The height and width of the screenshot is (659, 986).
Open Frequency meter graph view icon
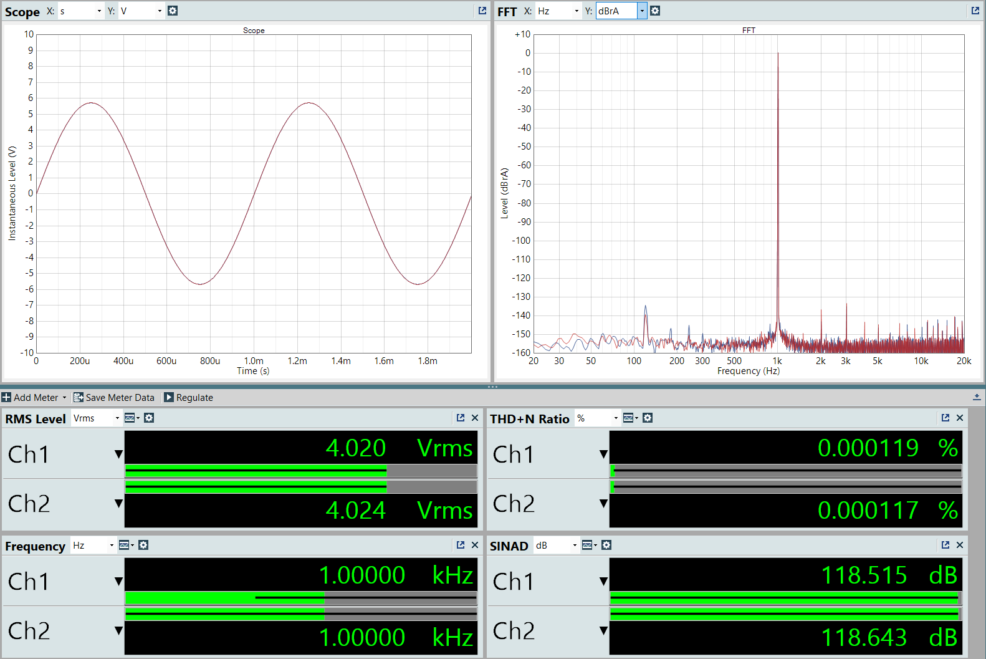click(x=126, y=545)
